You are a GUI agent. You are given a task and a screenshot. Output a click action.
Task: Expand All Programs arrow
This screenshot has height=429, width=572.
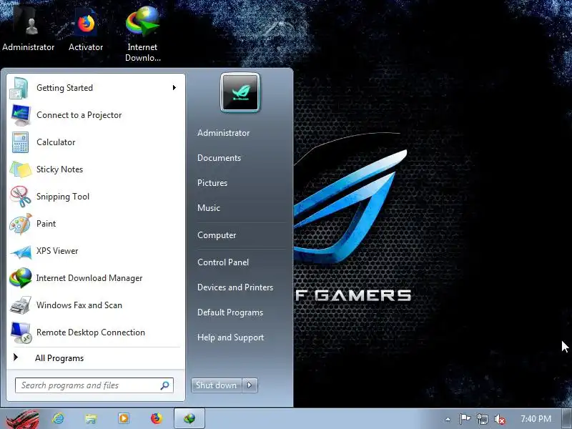click(x=16, y=357)
